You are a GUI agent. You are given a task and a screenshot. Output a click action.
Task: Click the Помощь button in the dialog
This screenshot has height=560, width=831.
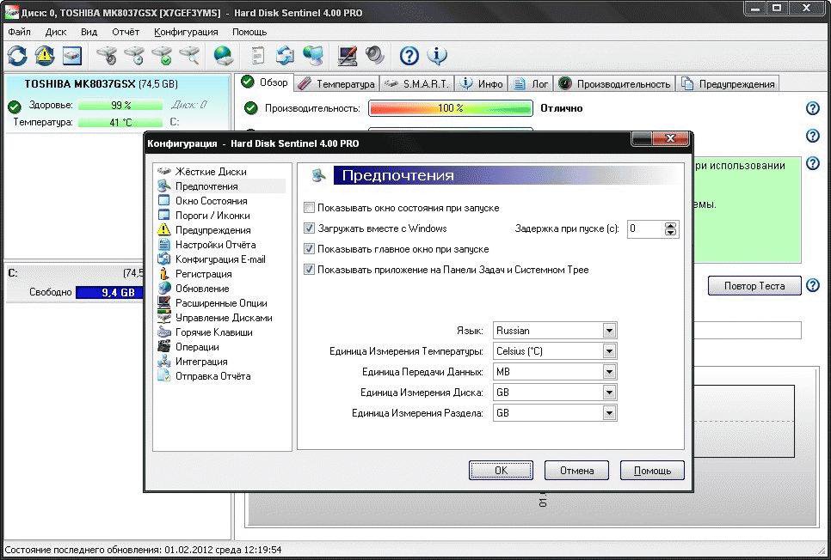[x=652, y=471]
